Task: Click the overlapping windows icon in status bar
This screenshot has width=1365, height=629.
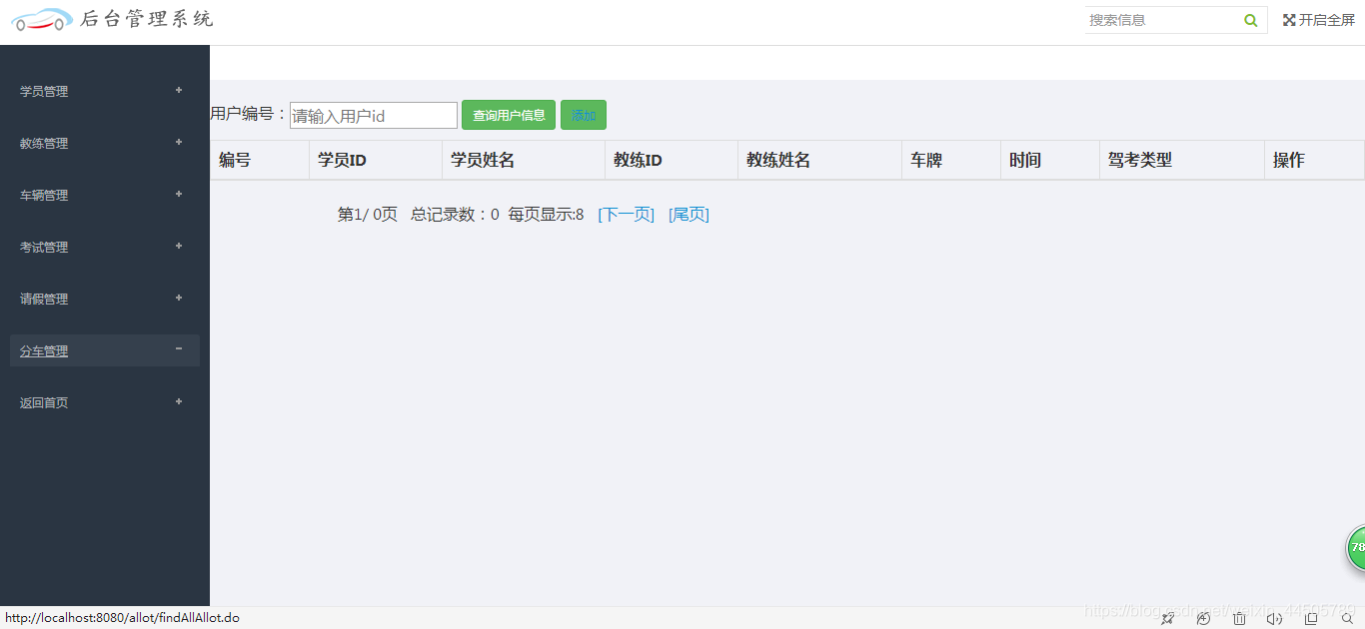Action: [x=1312, y=619]
